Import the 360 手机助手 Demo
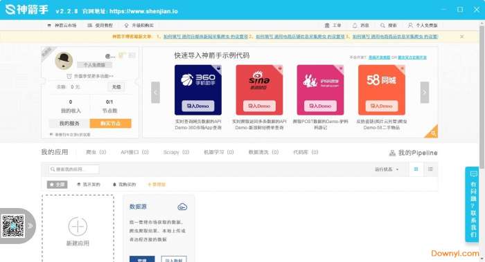The width and height of the screenshot is (485, 262). [198, 106]
